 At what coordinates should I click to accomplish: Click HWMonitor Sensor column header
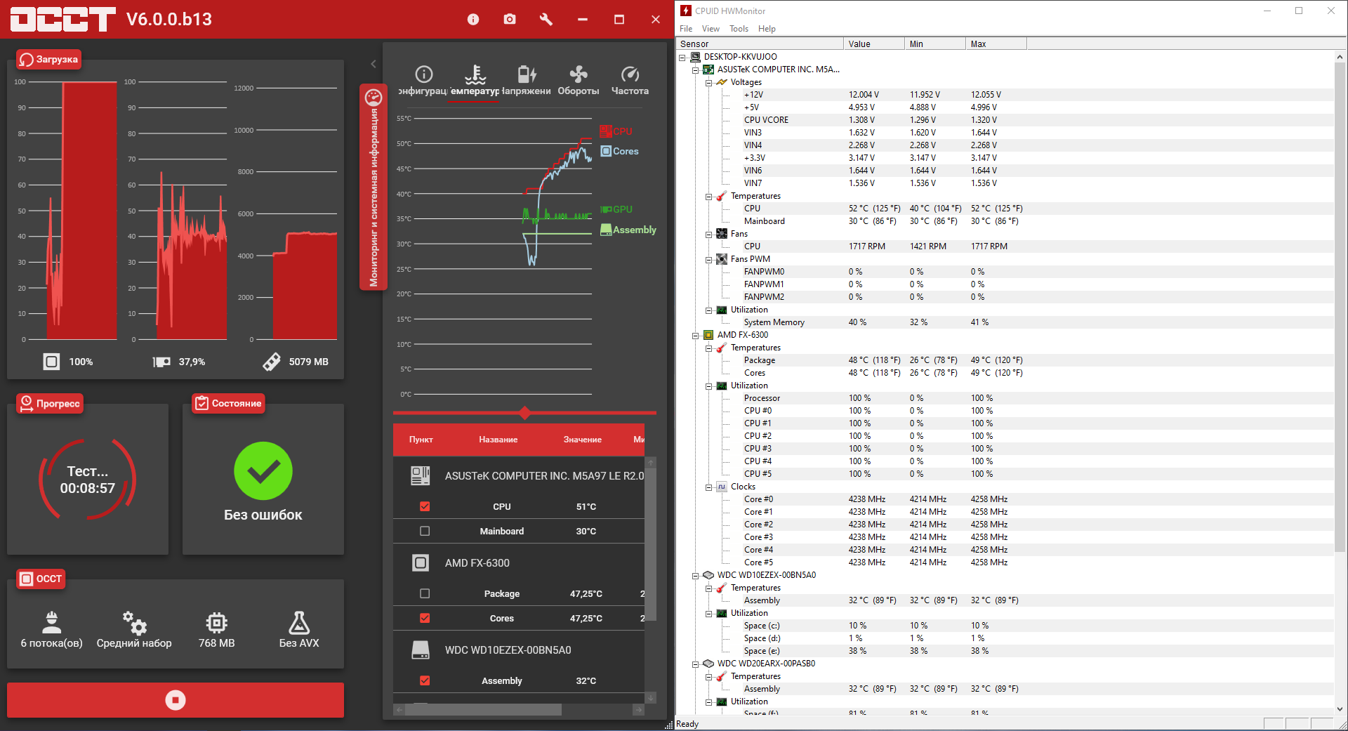click(x=760, y=44)
